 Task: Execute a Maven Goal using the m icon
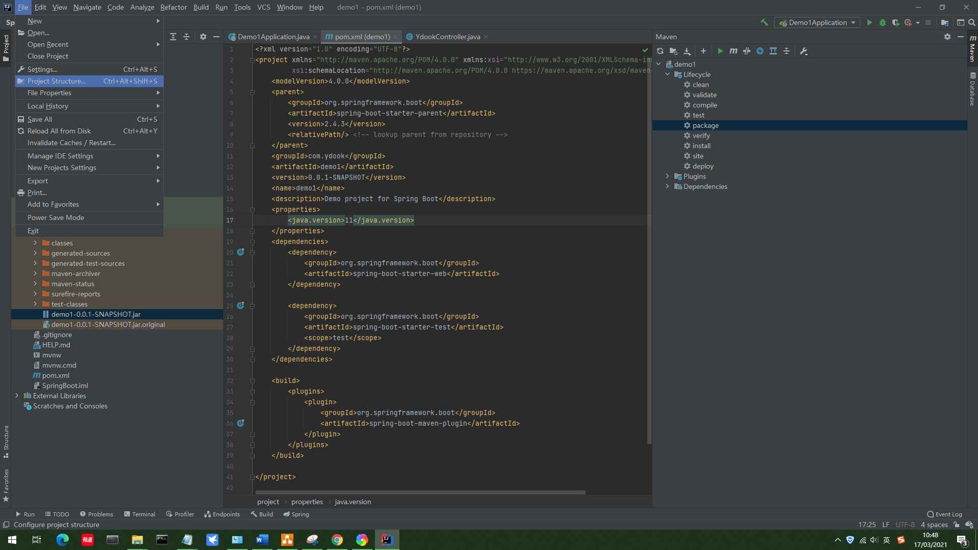click(733, 51)
